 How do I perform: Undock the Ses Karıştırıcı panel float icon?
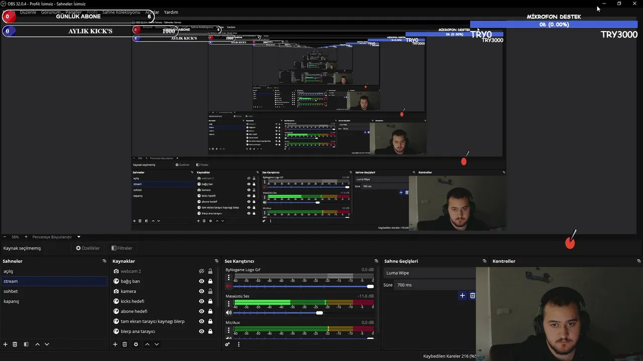pos(376,261)
